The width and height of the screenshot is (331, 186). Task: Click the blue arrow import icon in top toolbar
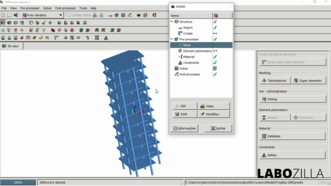[x=110, y=16]
